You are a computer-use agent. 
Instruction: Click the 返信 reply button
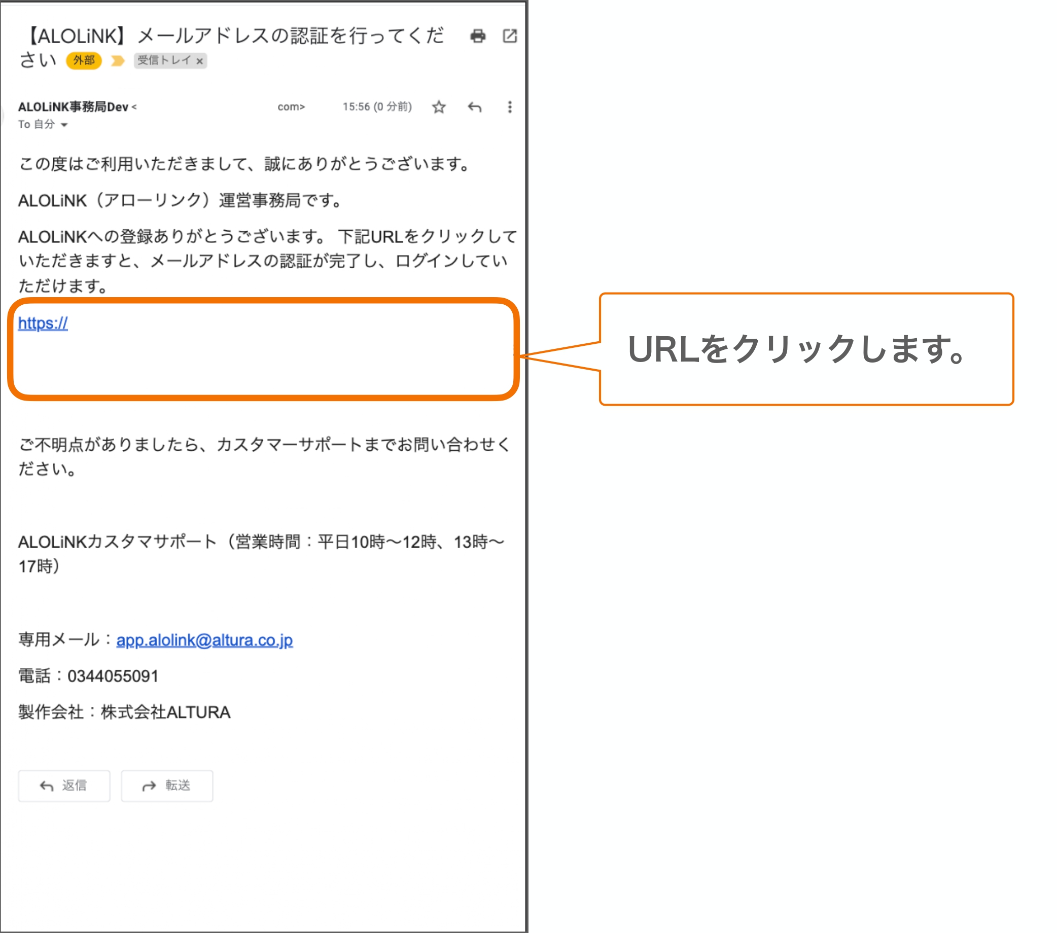coord(63,785)
